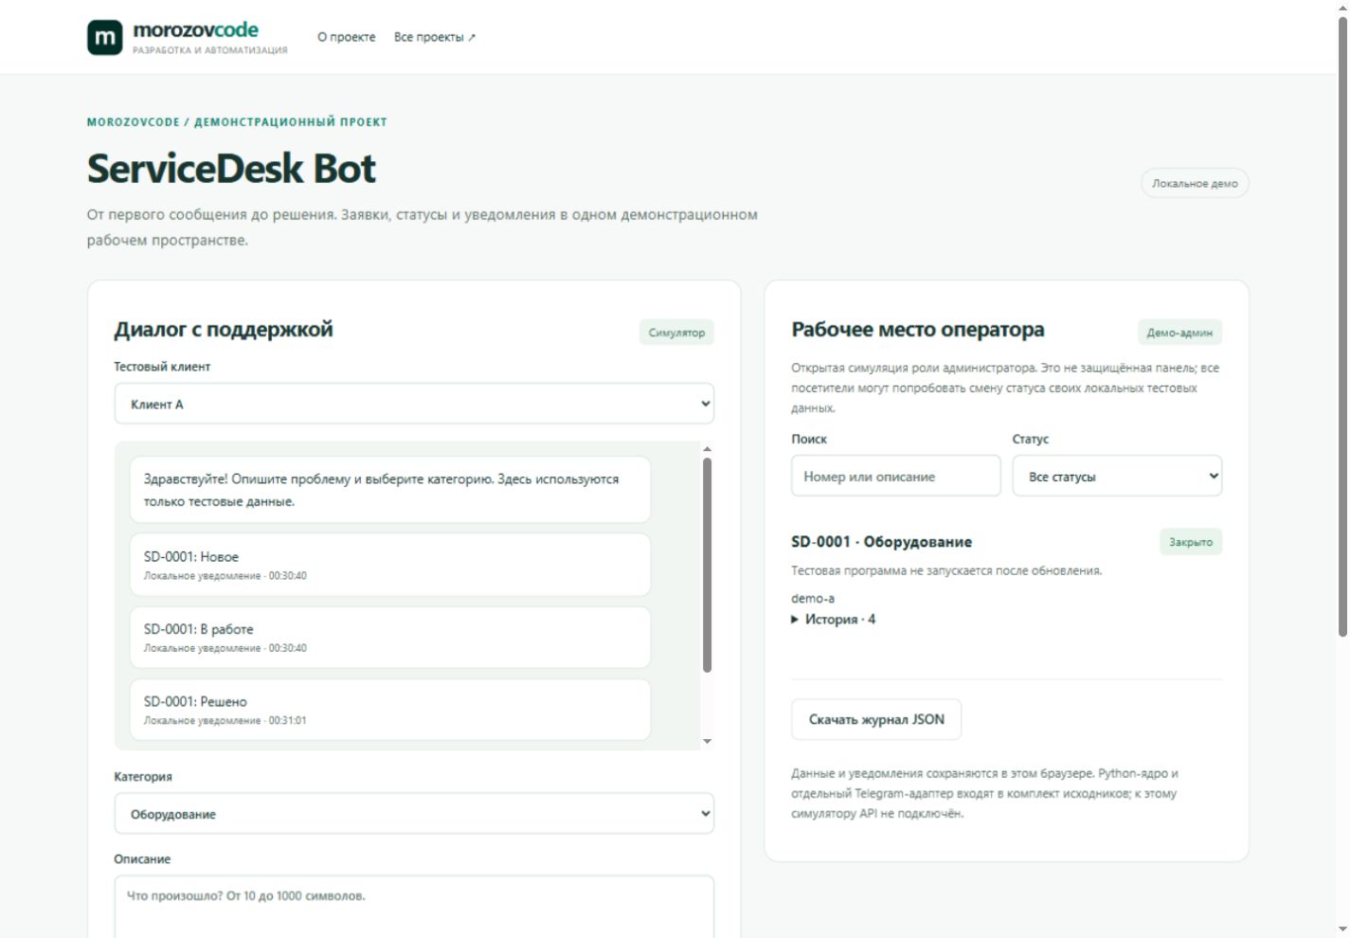Open the 'Все статусы' status filter dropdown
The height and width of the screenshot is (938, 1350).
(x=1117, y=477)
